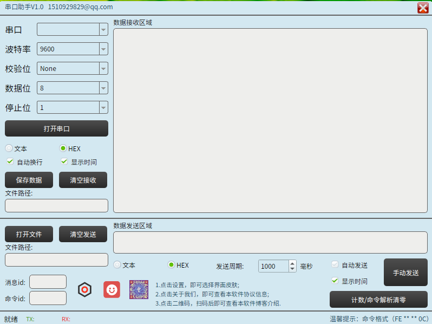Click the QR code thumbnail
This screenshot has width=432, height=324.
[x=139, y=289]
